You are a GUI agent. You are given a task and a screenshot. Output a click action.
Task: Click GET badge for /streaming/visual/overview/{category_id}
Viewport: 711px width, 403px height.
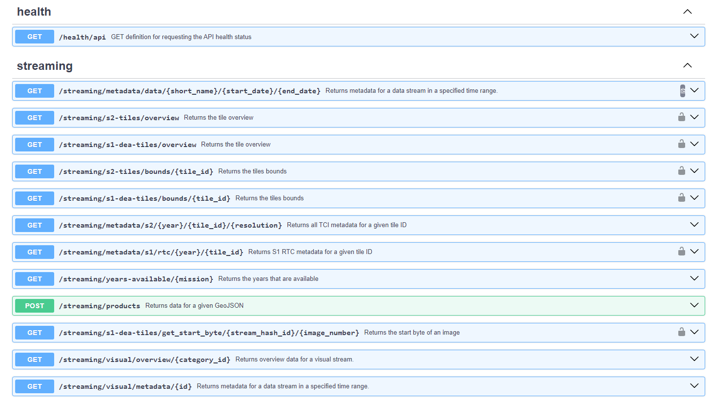click(35, 360)
